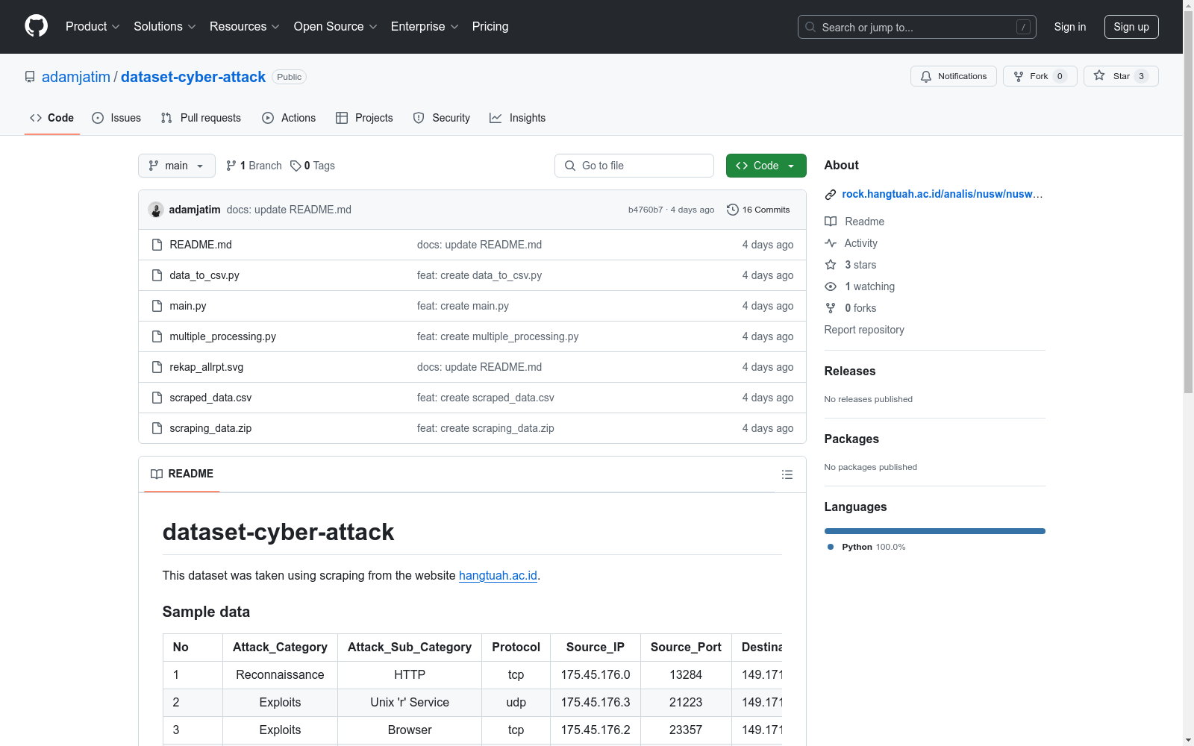Click the fork icon beside 0 forks
Viewport: 1194px width, 746px height.
pyautogui.click(x=831, y=308)
